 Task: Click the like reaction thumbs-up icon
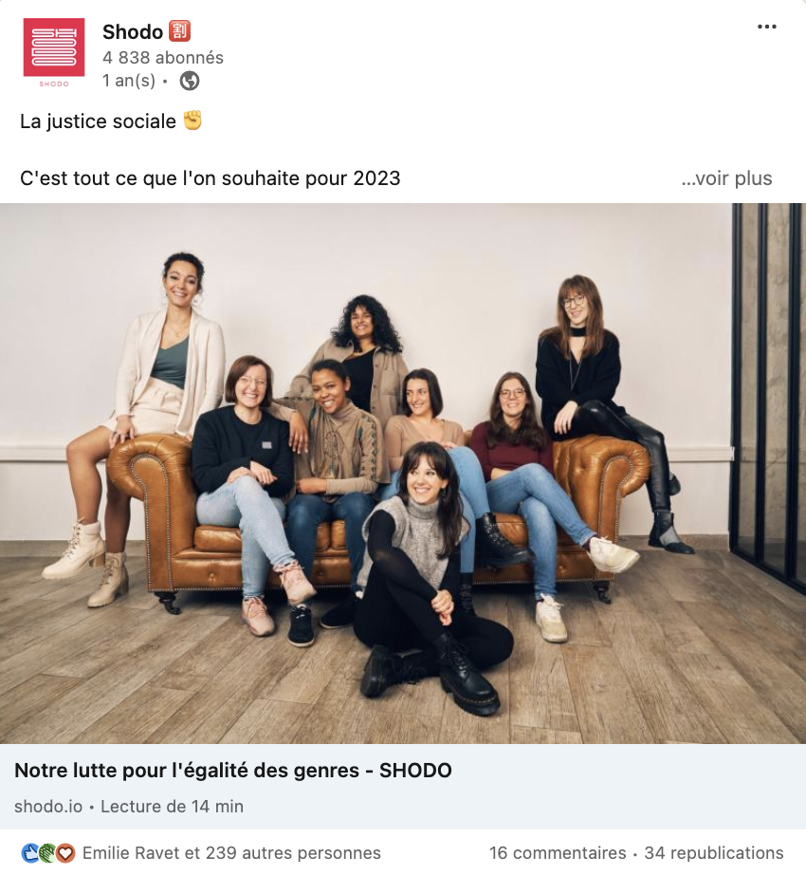tap(30, 852)
